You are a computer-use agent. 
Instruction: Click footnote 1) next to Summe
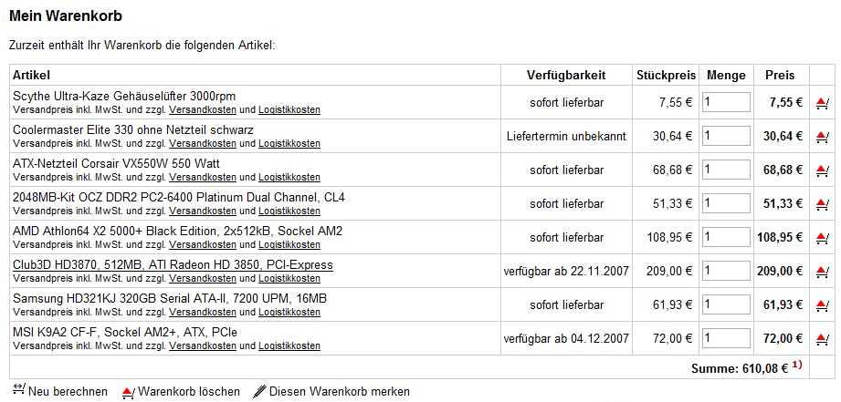(x=798, y=366)
